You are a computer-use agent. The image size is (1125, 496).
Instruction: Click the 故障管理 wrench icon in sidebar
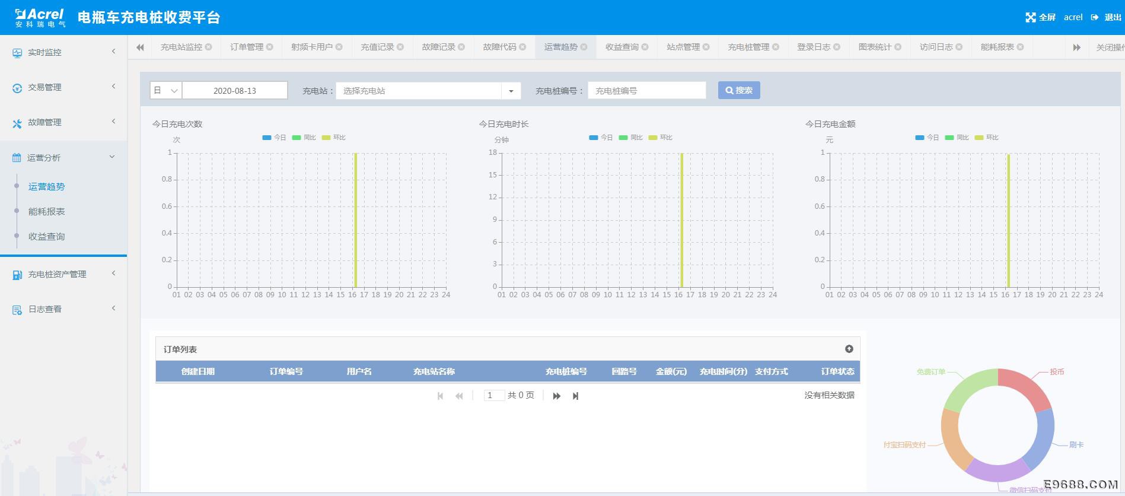click(x=17, y=123)
